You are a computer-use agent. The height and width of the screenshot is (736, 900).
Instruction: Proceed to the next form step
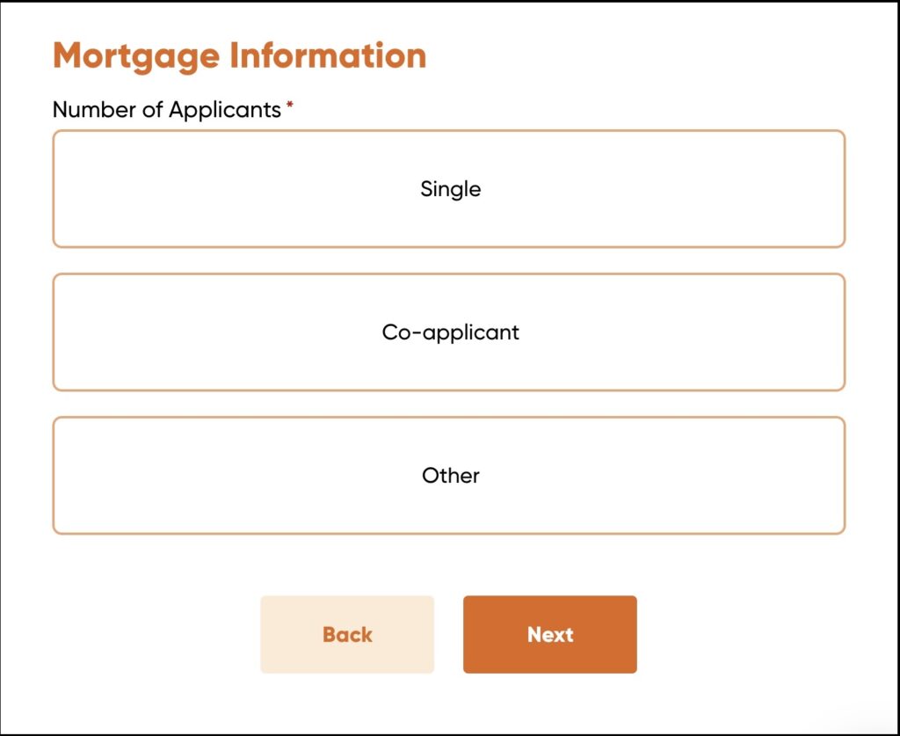549,635
